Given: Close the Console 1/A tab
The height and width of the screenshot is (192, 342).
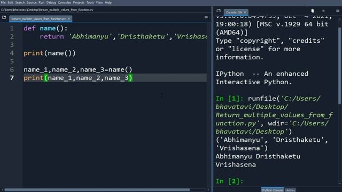Looking at the screenshot, I should pyautogui.click(x=245, y=12).
